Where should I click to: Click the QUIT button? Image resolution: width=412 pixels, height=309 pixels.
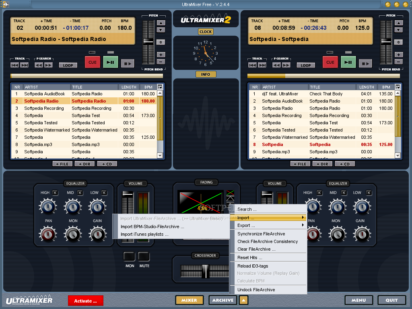coord(391,300)
